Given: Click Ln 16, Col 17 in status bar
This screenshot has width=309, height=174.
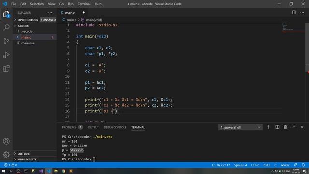Looking at the screenshot, I should point(221,165).
